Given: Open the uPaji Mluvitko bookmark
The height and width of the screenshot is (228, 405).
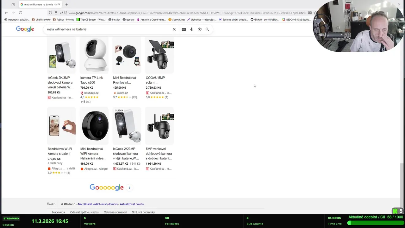Looking at the screenshot, I should 41,20.
